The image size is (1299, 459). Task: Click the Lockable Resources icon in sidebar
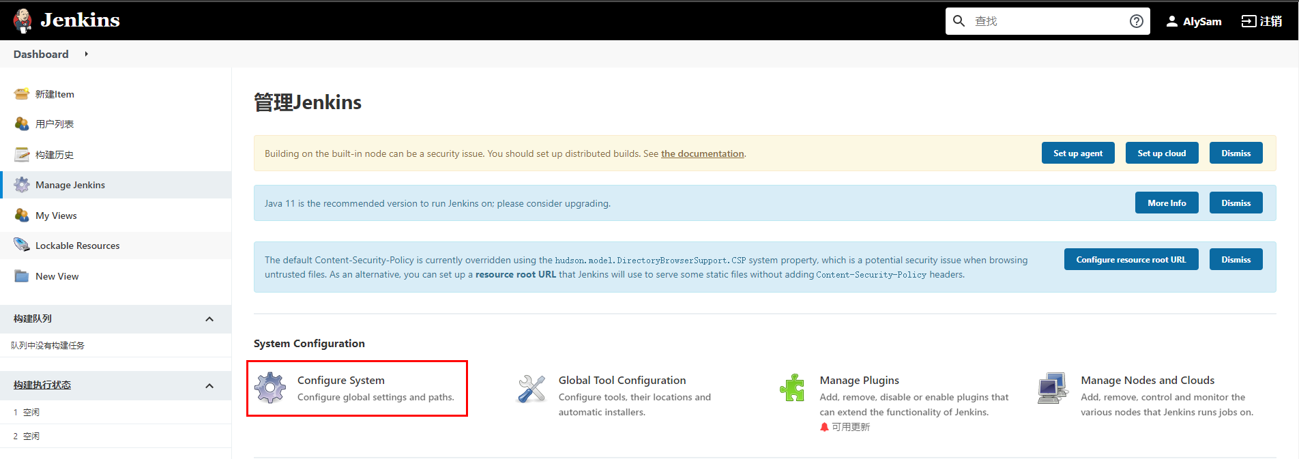pos(22,246)
